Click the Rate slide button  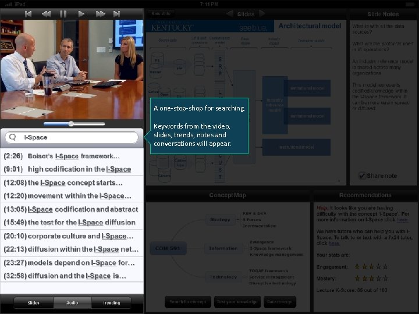(x=161, y=13)
